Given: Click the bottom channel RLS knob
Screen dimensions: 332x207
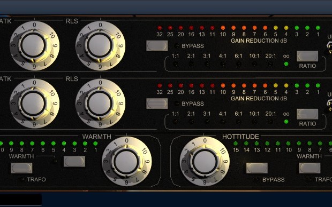Looking at the screenshot, I should point(100,103).
